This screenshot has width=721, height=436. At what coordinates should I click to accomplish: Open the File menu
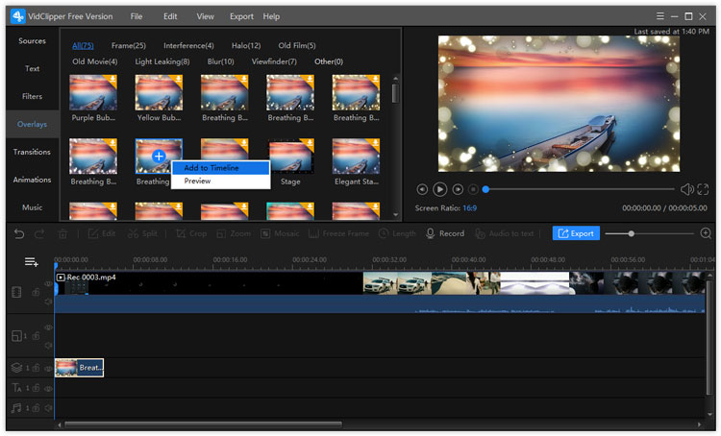[137, 16]
